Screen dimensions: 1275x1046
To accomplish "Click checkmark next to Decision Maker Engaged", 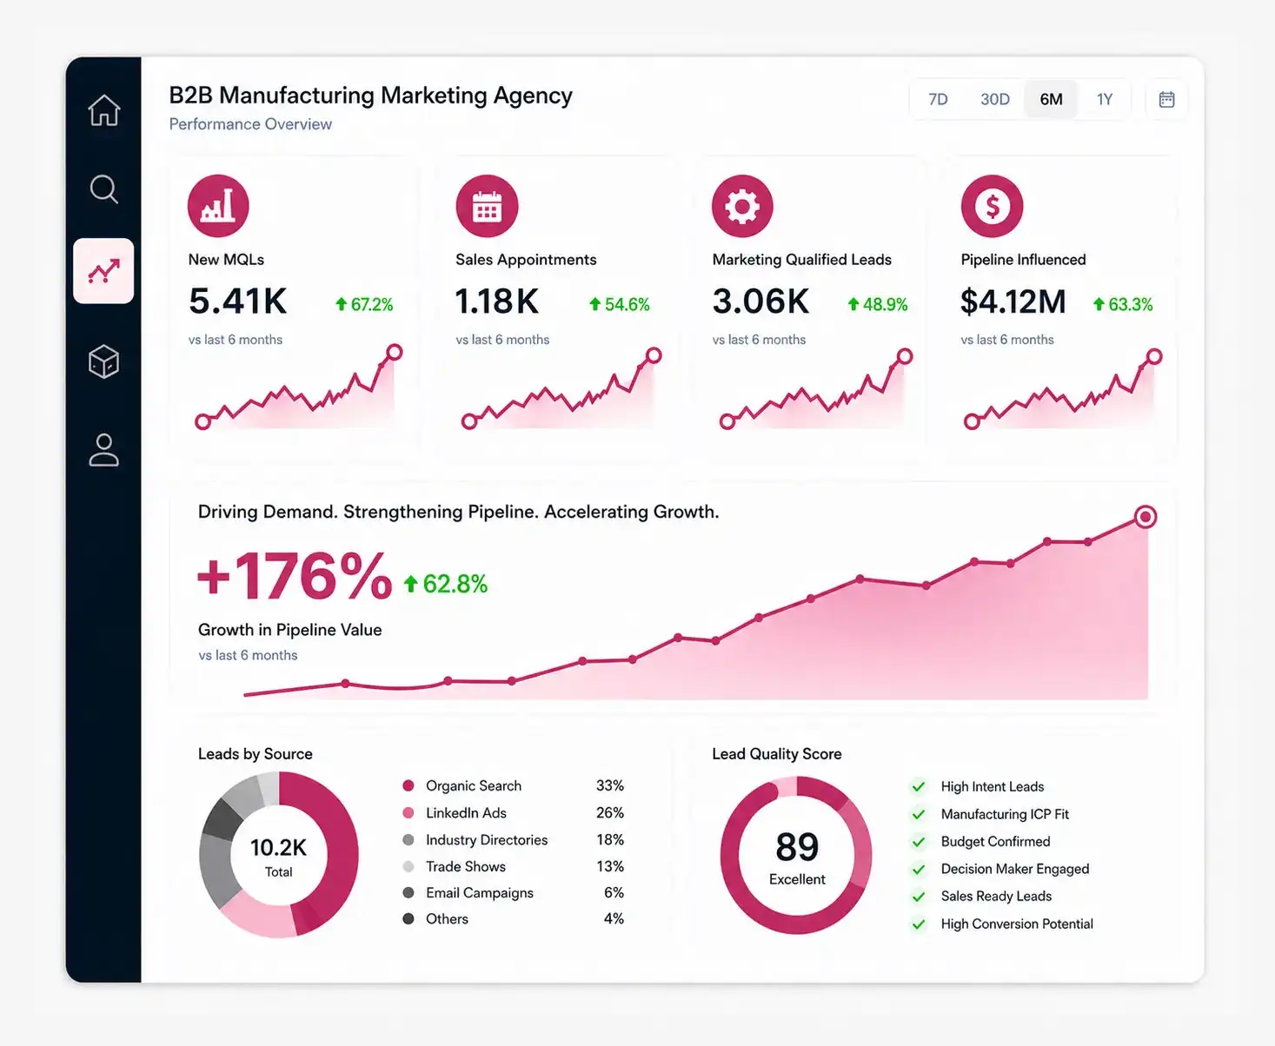I will point(918,869).
